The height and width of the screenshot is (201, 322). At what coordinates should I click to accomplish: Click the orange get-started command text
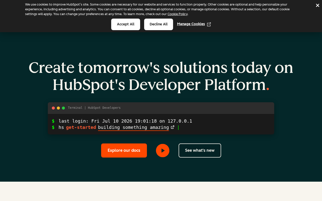[x=81, y=127]
